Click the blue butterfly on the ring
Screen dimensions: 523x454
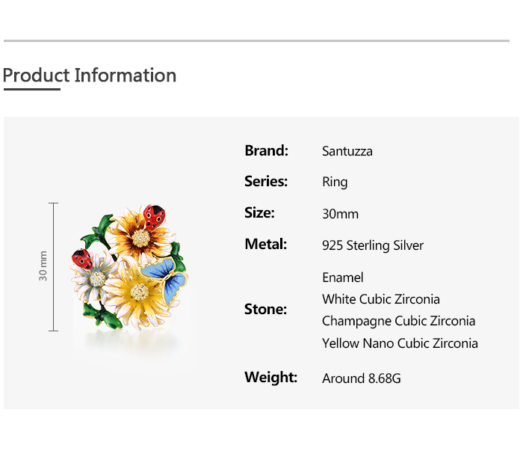(x=167, y=277)
